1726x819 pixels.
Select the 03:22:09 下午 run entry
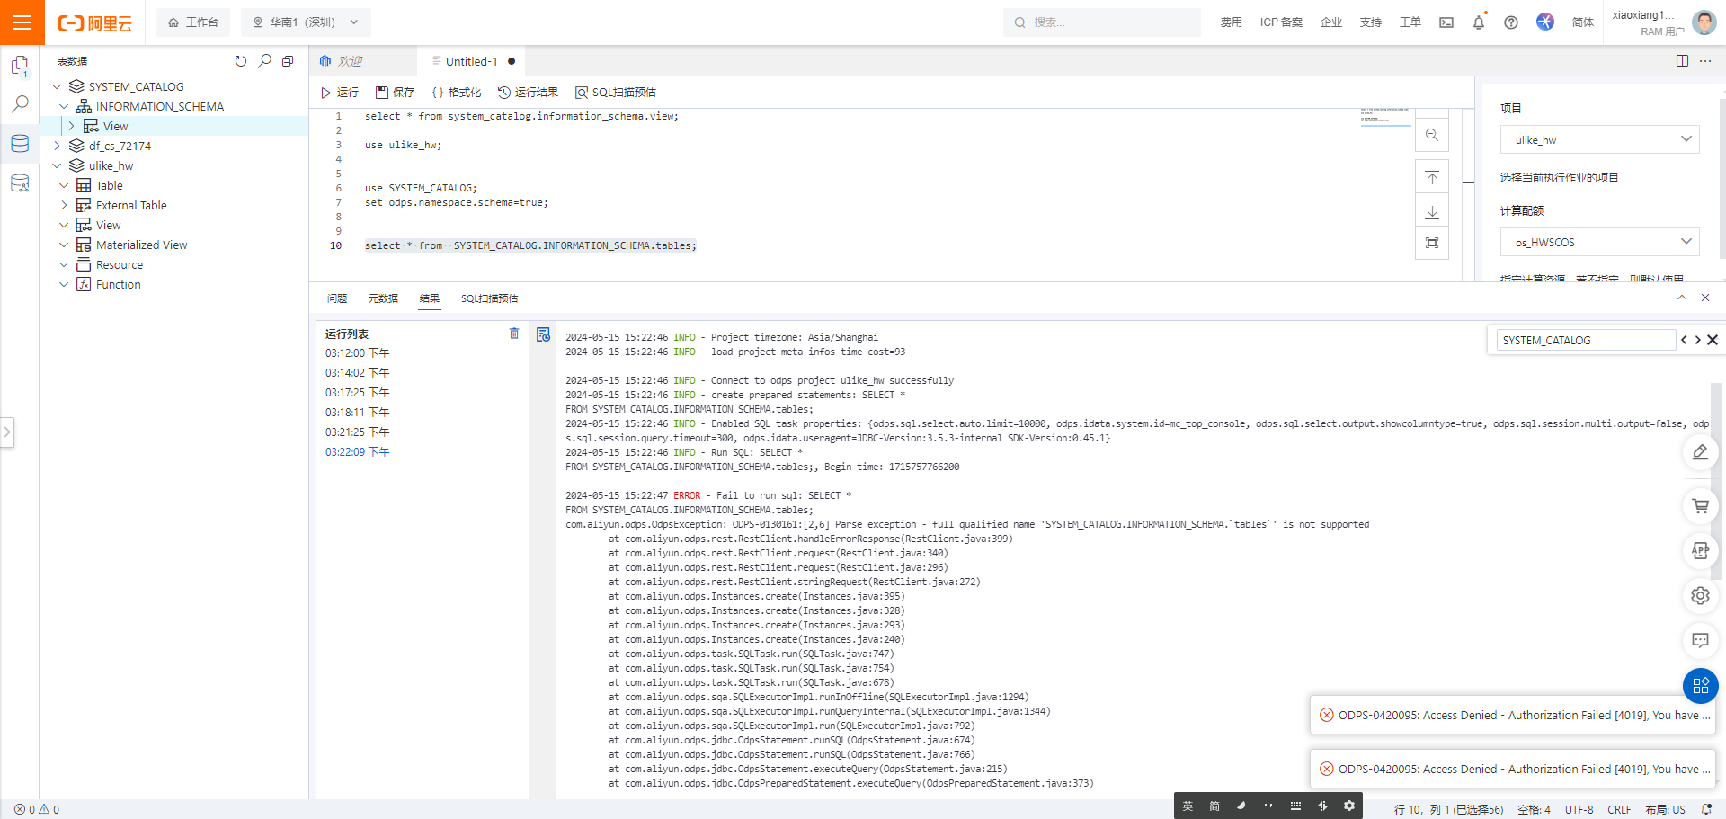coord(357,452)
